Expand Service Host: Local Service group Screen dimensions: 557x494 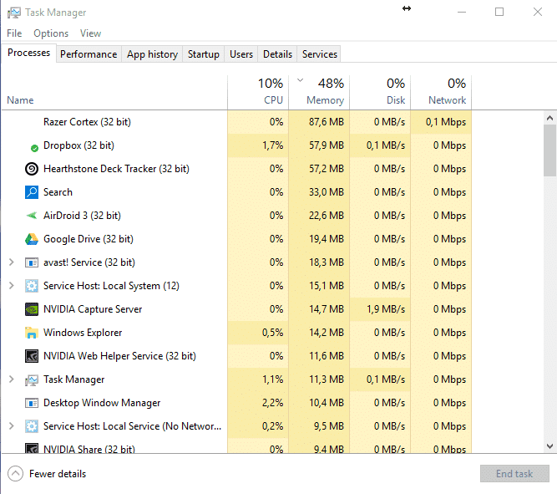[12, 426]
